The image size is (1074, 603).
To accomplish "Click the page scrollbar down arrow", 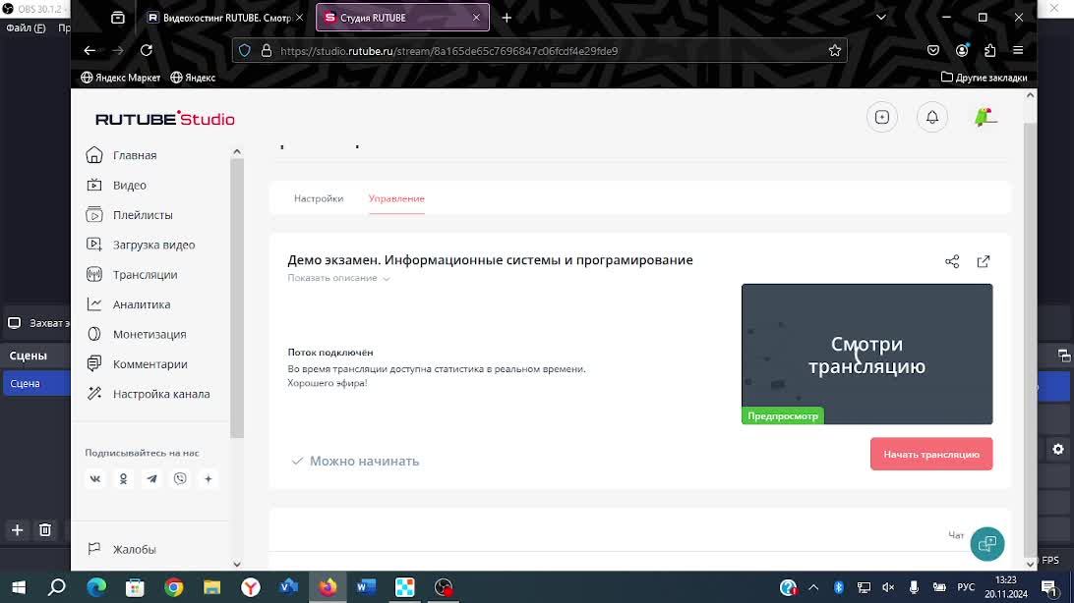I will pos(1030,564).
